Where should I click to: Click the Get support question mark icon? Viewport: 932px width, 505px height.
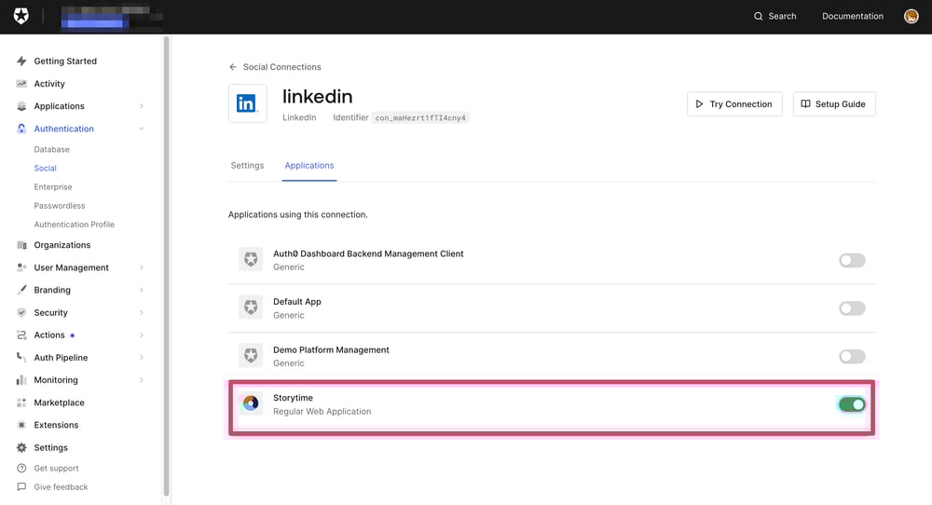tap(21, 468)
